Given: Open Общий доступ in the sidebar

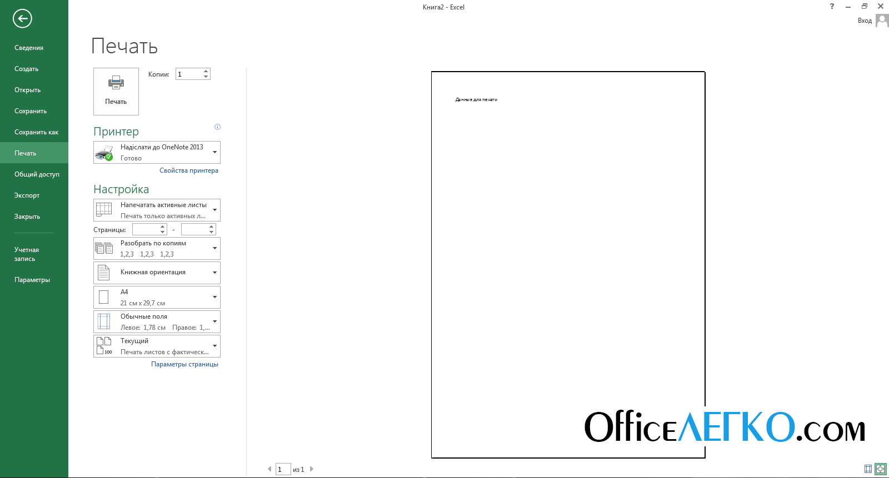Looking at the screenshot, I should pyautogui.click(x=34, y=174).
